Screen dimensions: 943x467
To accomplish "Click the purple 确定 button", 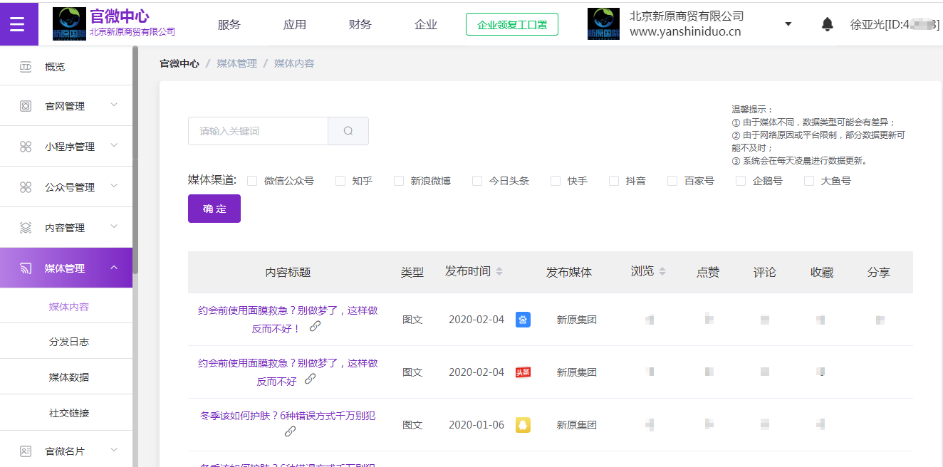I will click(214, 209).
